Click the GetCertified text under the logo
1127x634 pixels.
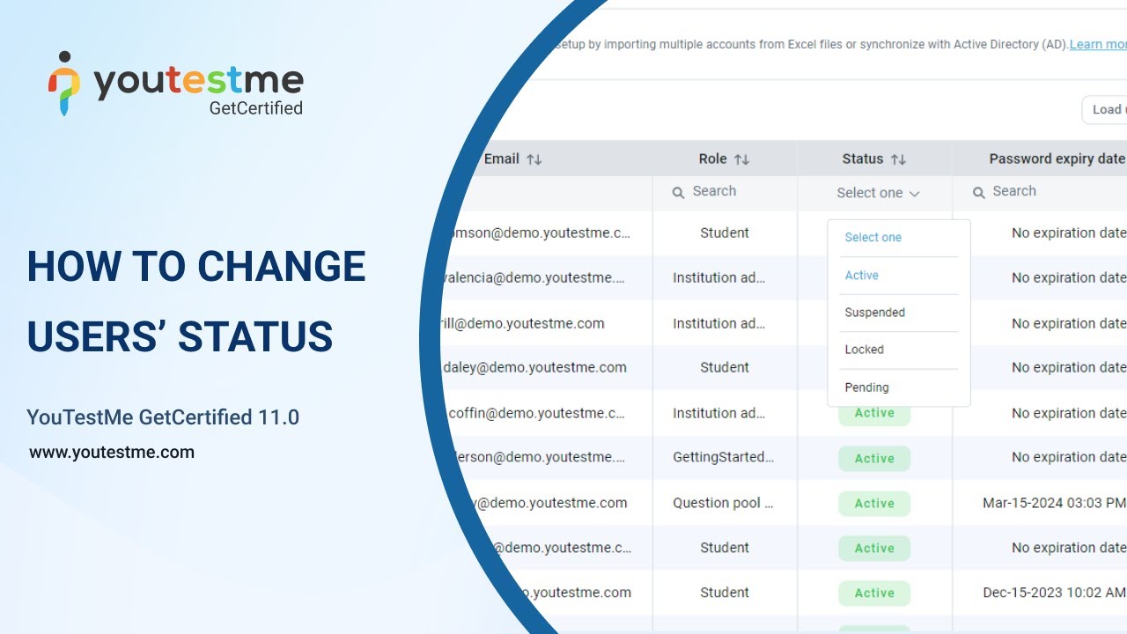point(255,108)
